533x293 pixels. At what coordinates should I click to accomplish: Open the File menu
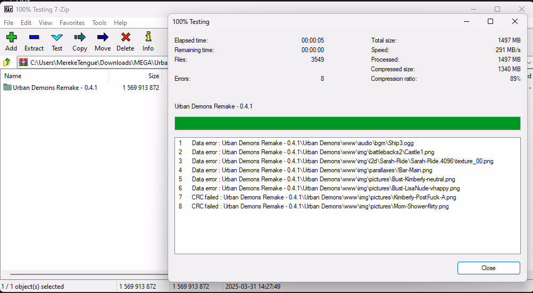click(9, 23)
